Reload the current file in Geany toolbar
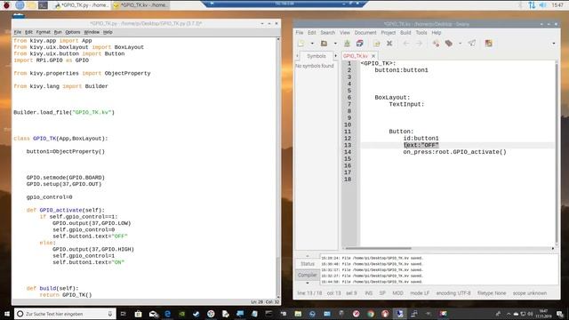Image resolution: width=569 pixels, height=320 pixels. pos(377,44)
